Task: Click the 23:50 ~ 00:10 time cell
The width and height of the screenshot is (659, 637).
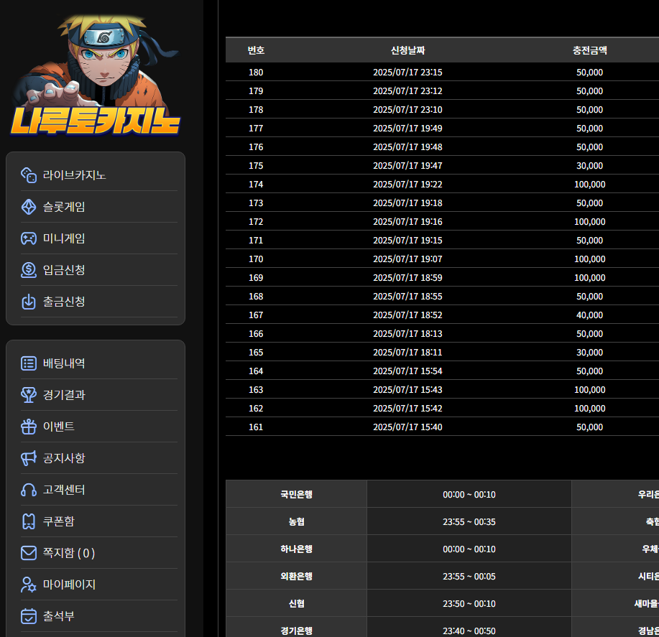Action: (469, 603)
